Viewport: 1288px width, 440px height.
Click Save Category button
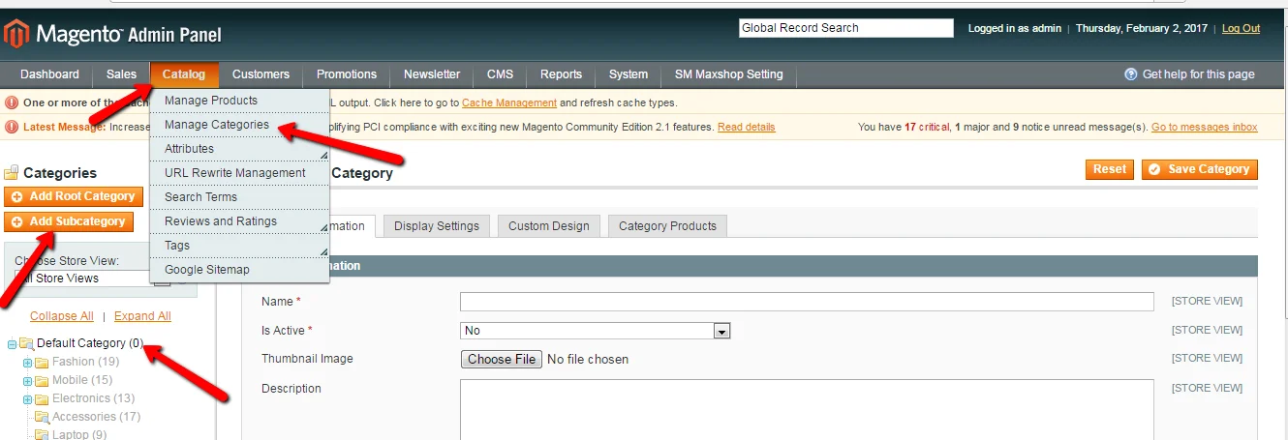coord(1200,169)
